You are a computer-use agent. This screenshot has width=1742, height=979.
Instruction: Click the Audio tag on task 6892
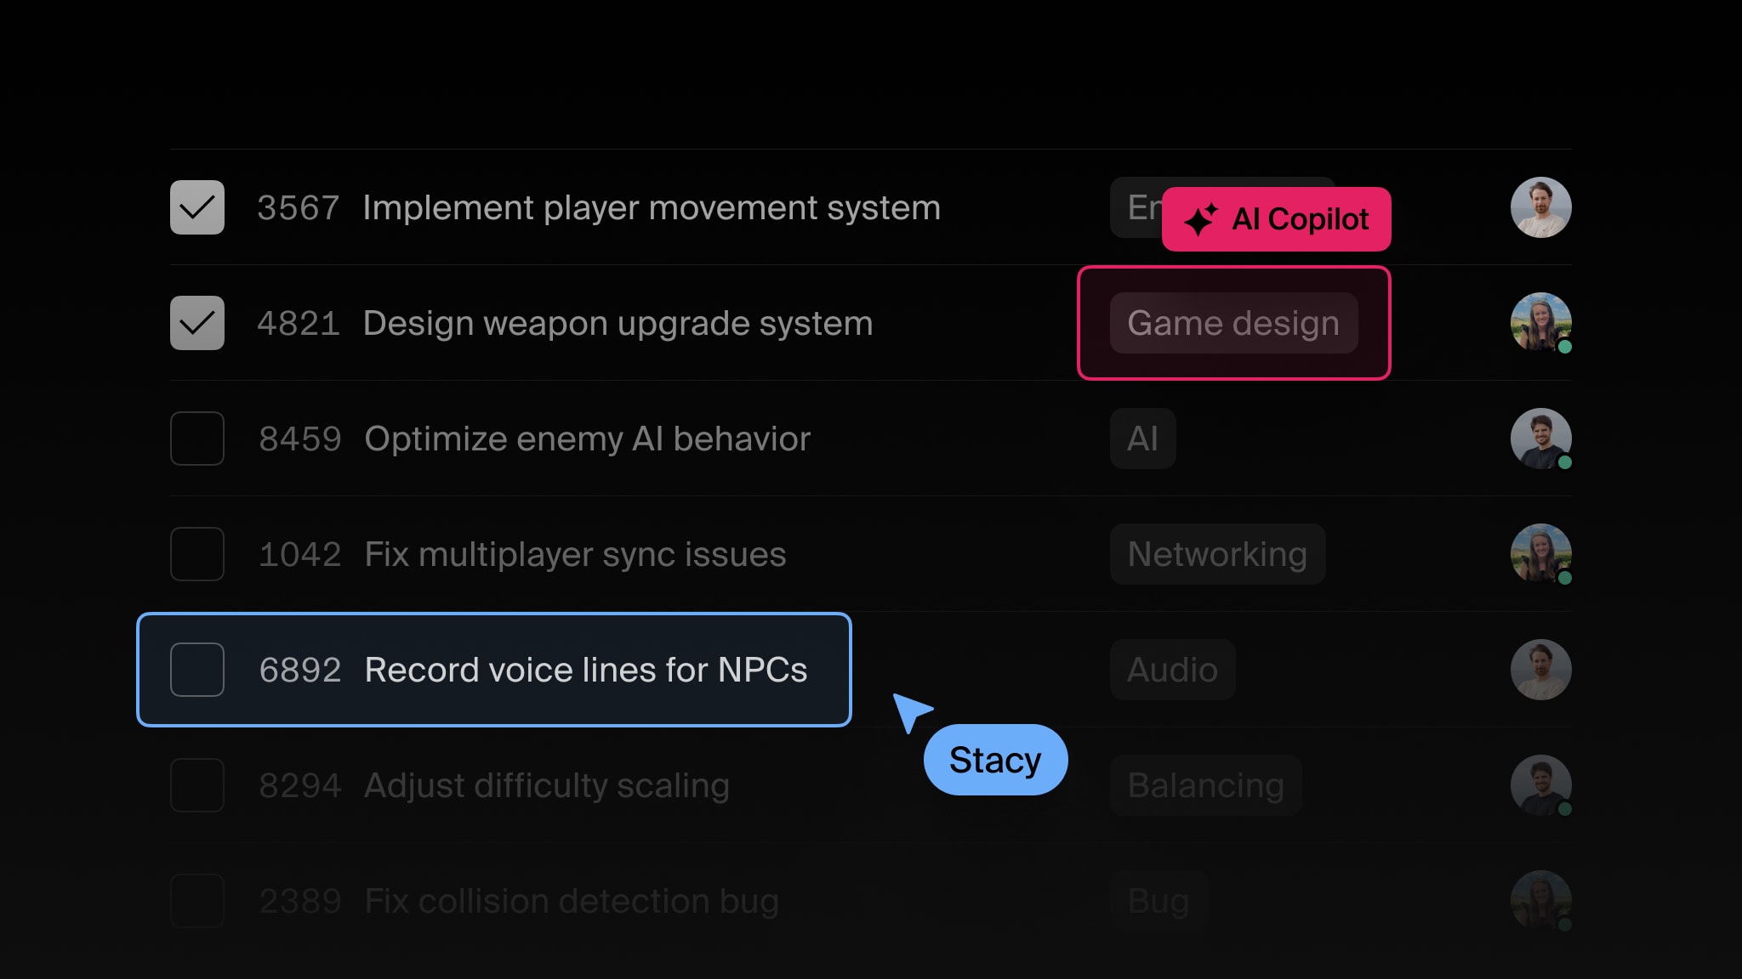click(x=1172, y=670)
